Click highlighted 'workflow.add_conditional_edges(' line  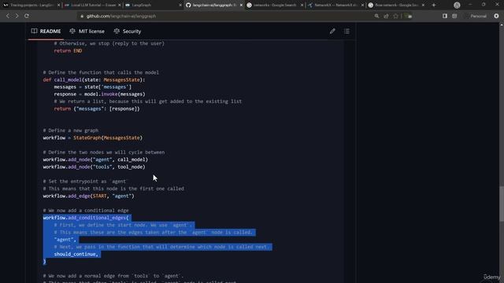pos(86,218)
